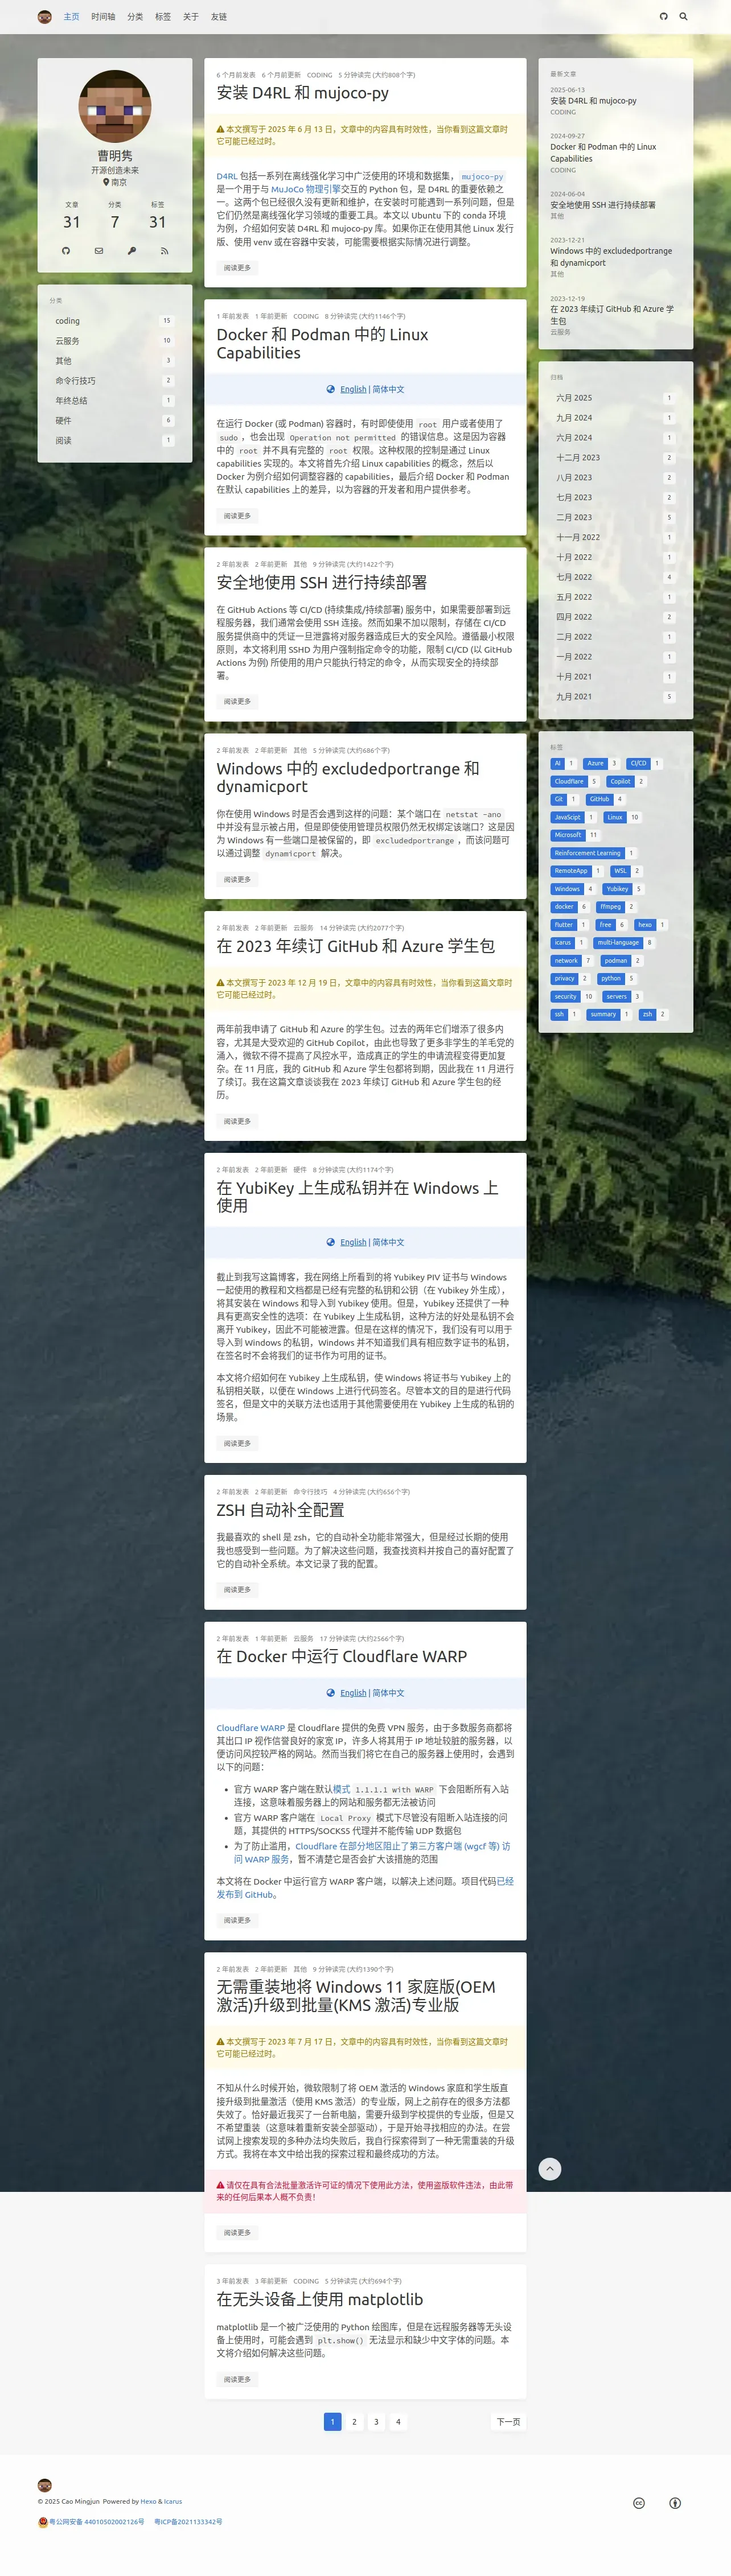Switch the YubiKey post to English
Viewport: 731px width, 2576px height.
[353, 1242]
